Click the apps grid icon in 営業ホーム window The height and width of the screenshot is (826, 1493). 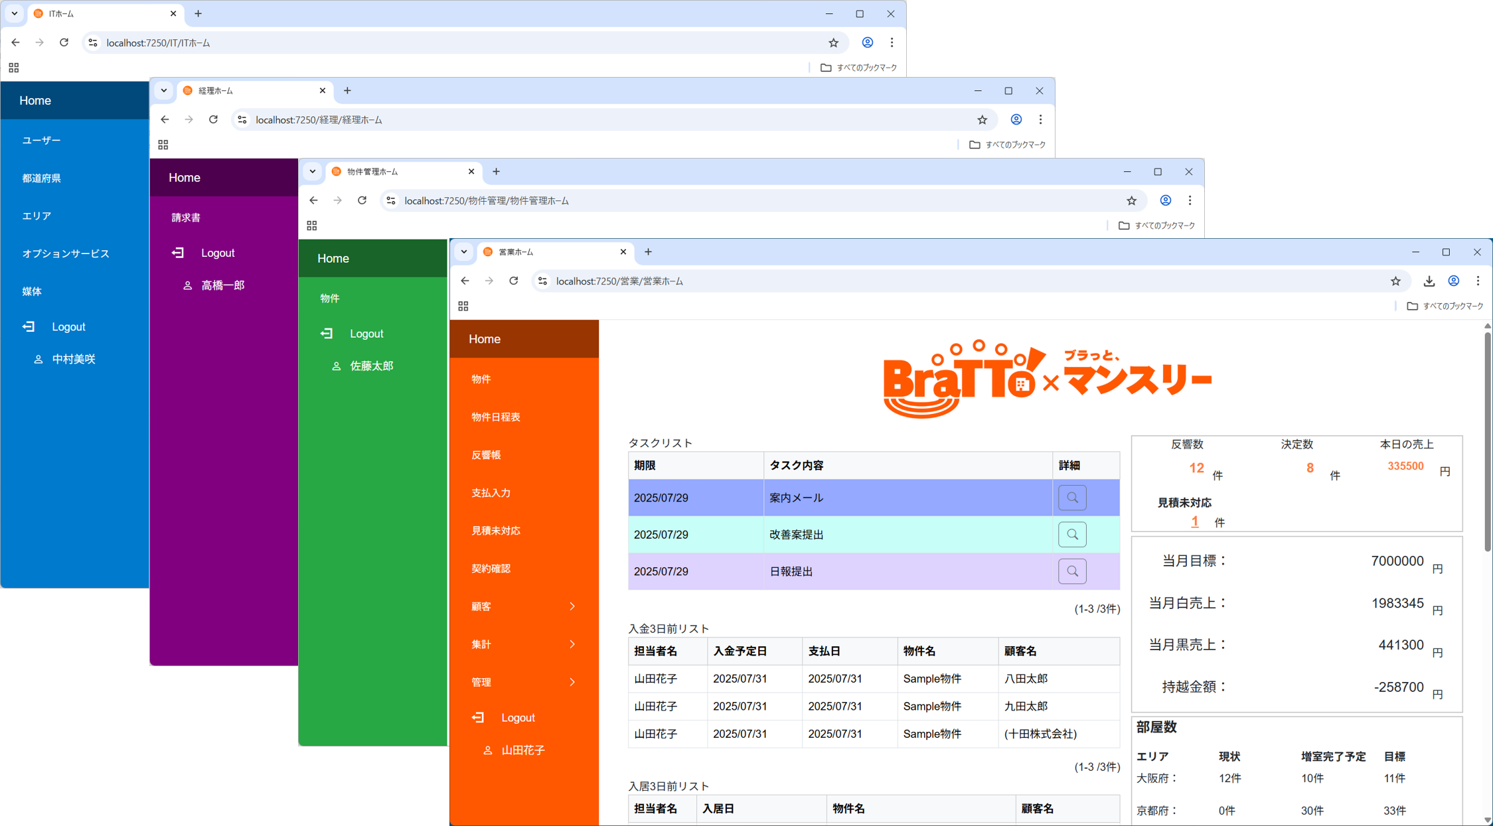[x=463, y=306]
